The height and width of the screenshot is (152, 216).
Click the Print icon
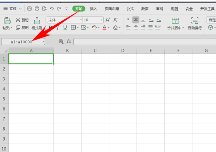[37, 9]
